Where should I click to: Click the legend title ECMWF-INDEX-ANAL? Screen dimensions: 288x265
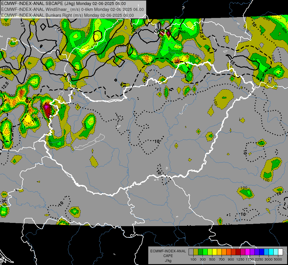pyautogui.click(x=168, y=251)
